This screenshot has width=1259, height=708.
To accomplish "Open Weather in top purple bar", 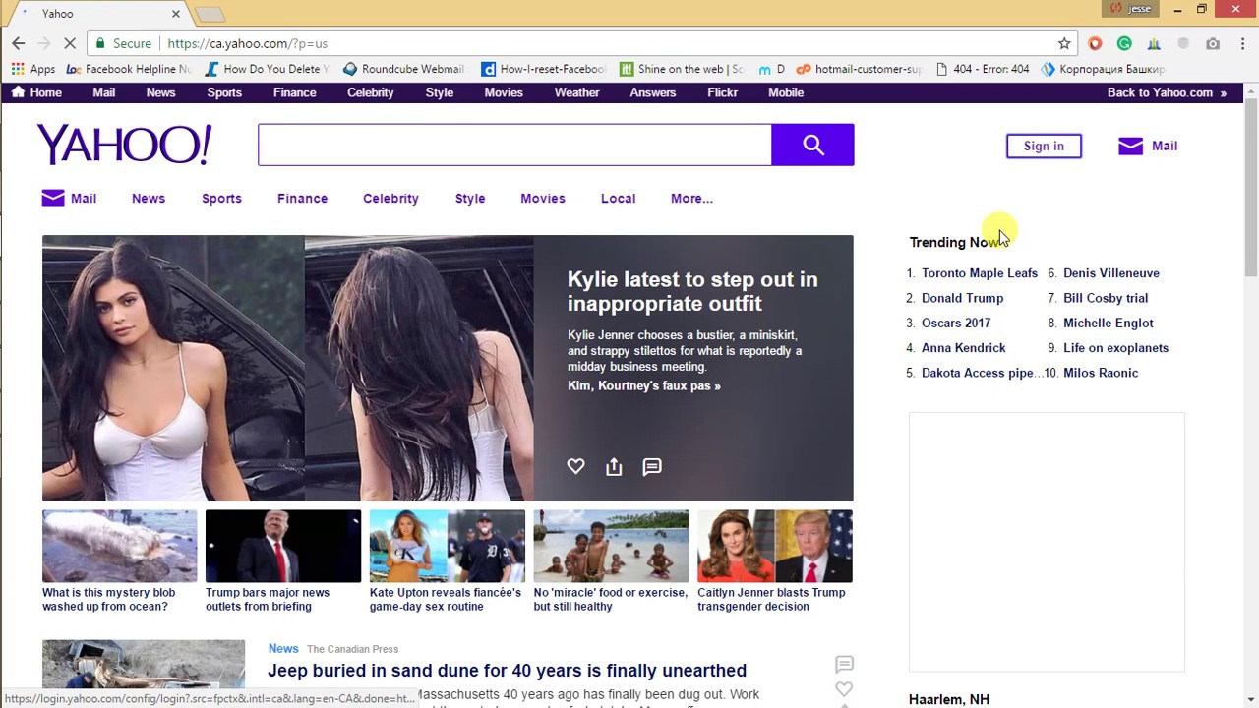I will [576, 92].
